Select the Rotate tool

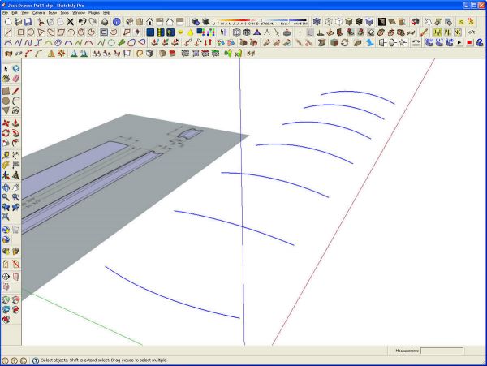coord(6,133)
